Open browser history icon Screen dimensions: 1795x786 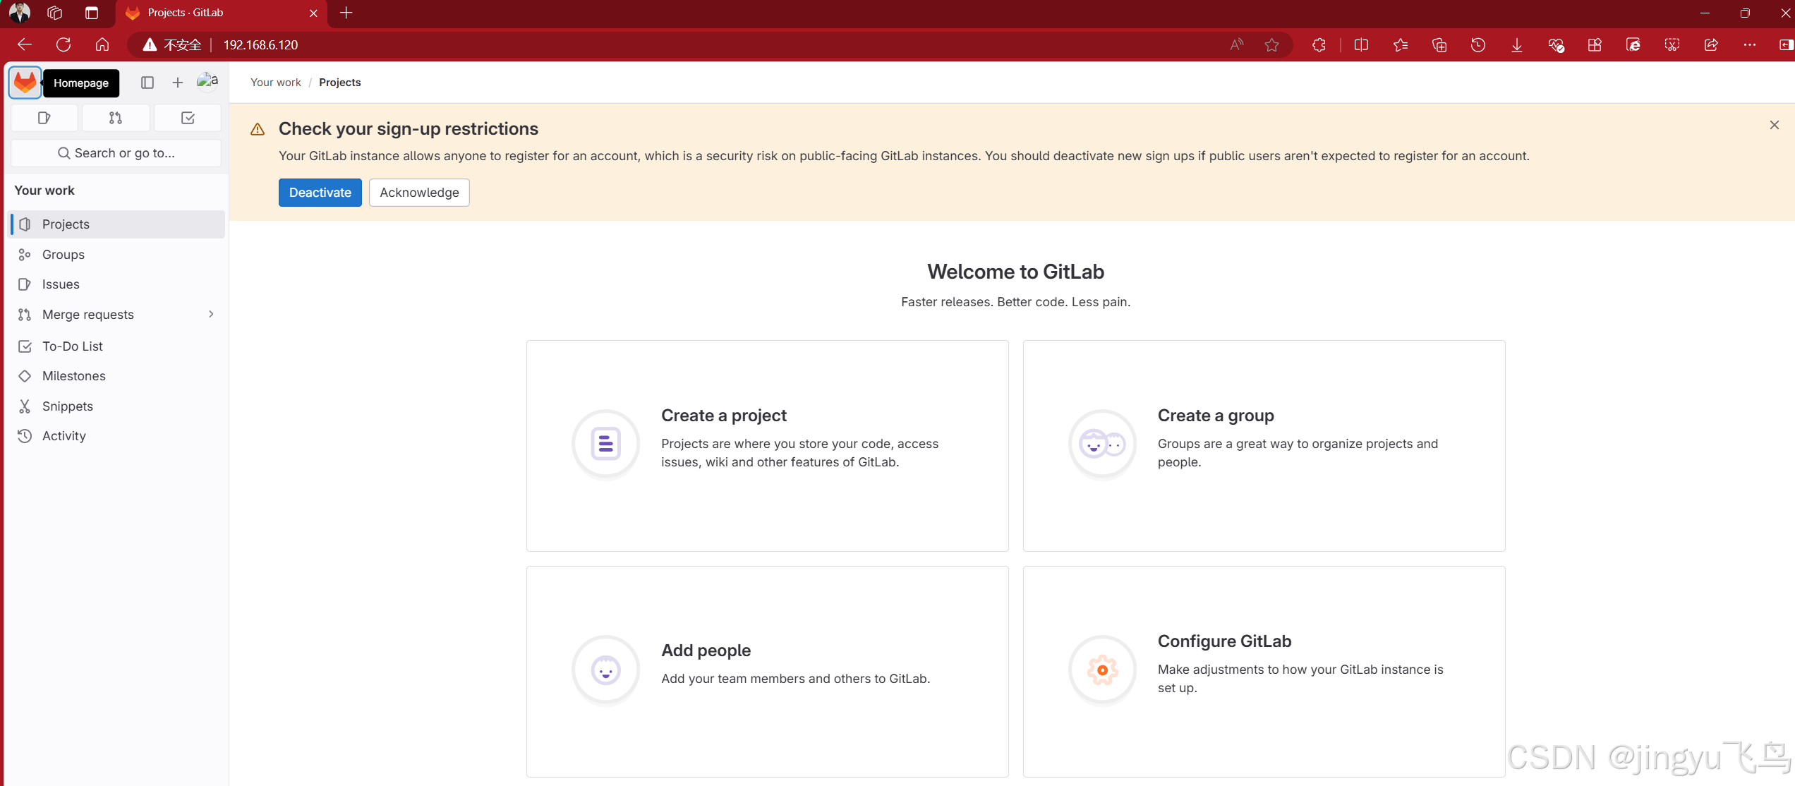point(1478,44)
